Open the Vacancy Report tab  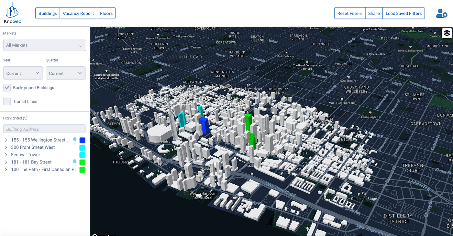[x=78, y=13]
